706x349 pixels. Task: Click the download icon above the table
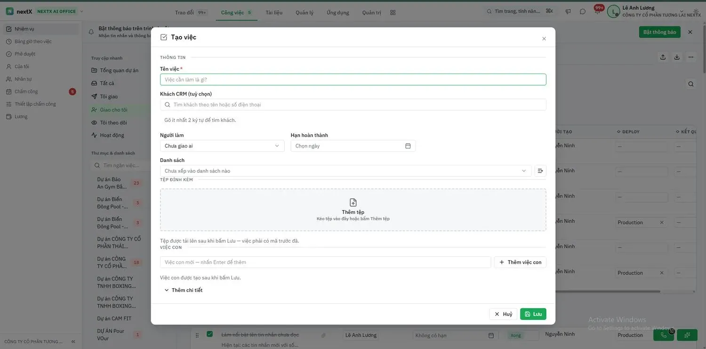coord(677,57)
